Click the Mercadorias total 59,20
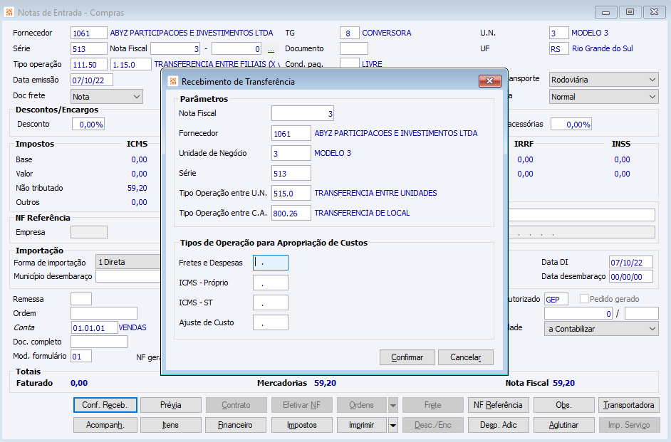Screen dimensions: 671x442 pos(326,383)
